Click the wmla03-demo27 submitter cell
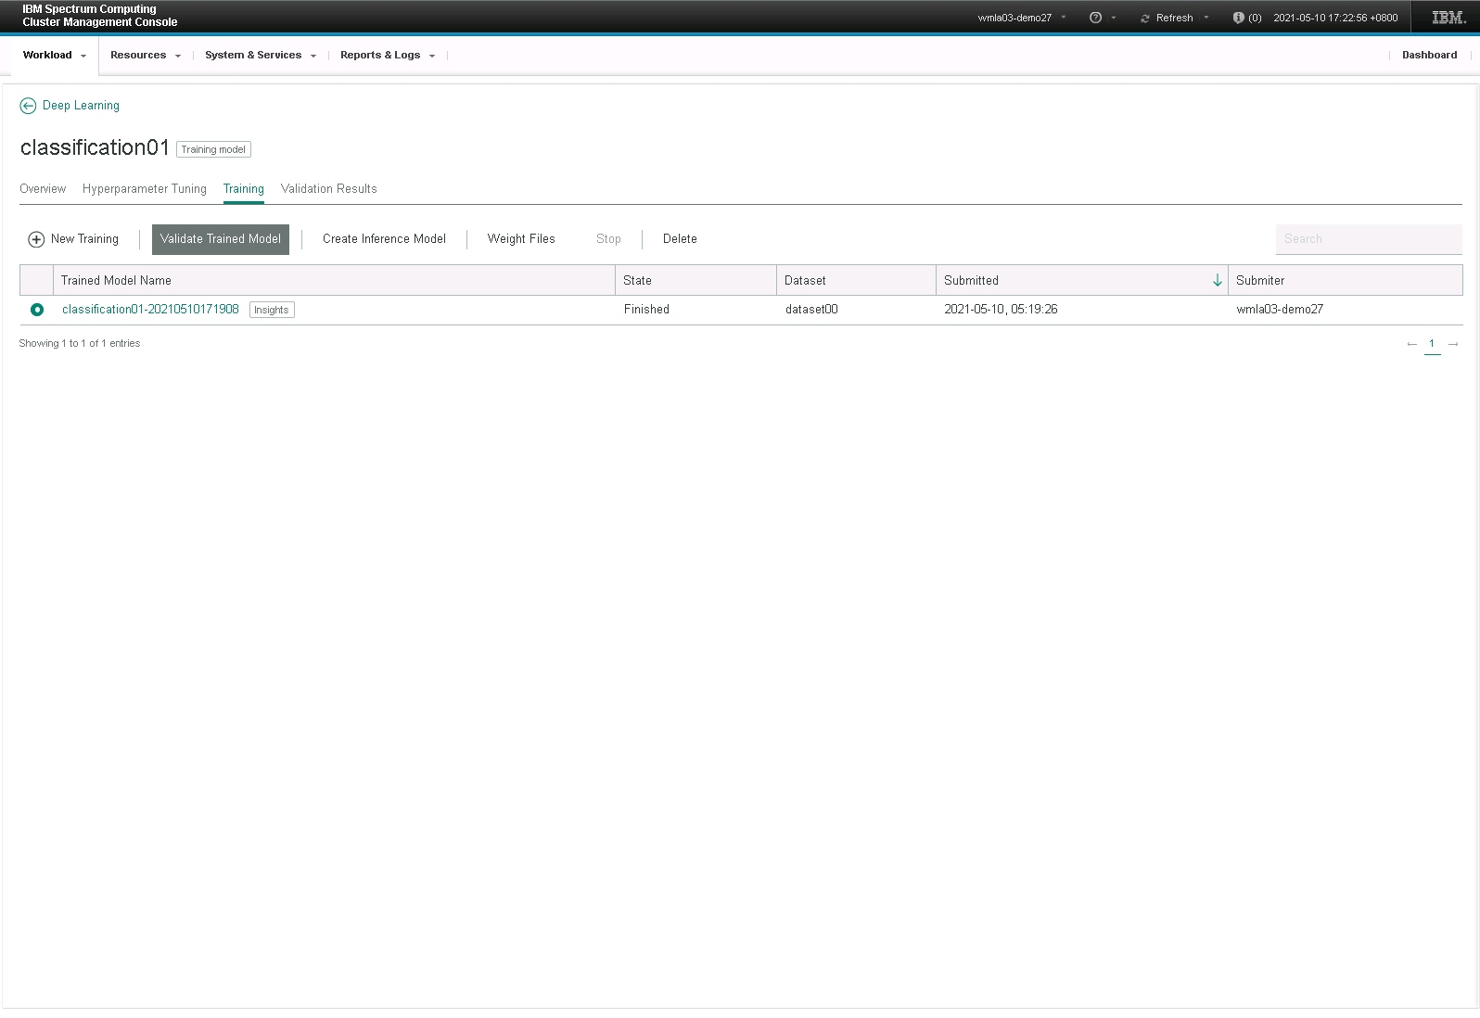Image resolution: width=1480 pixels, height=1018 pixels. [x=1280, y=310]
